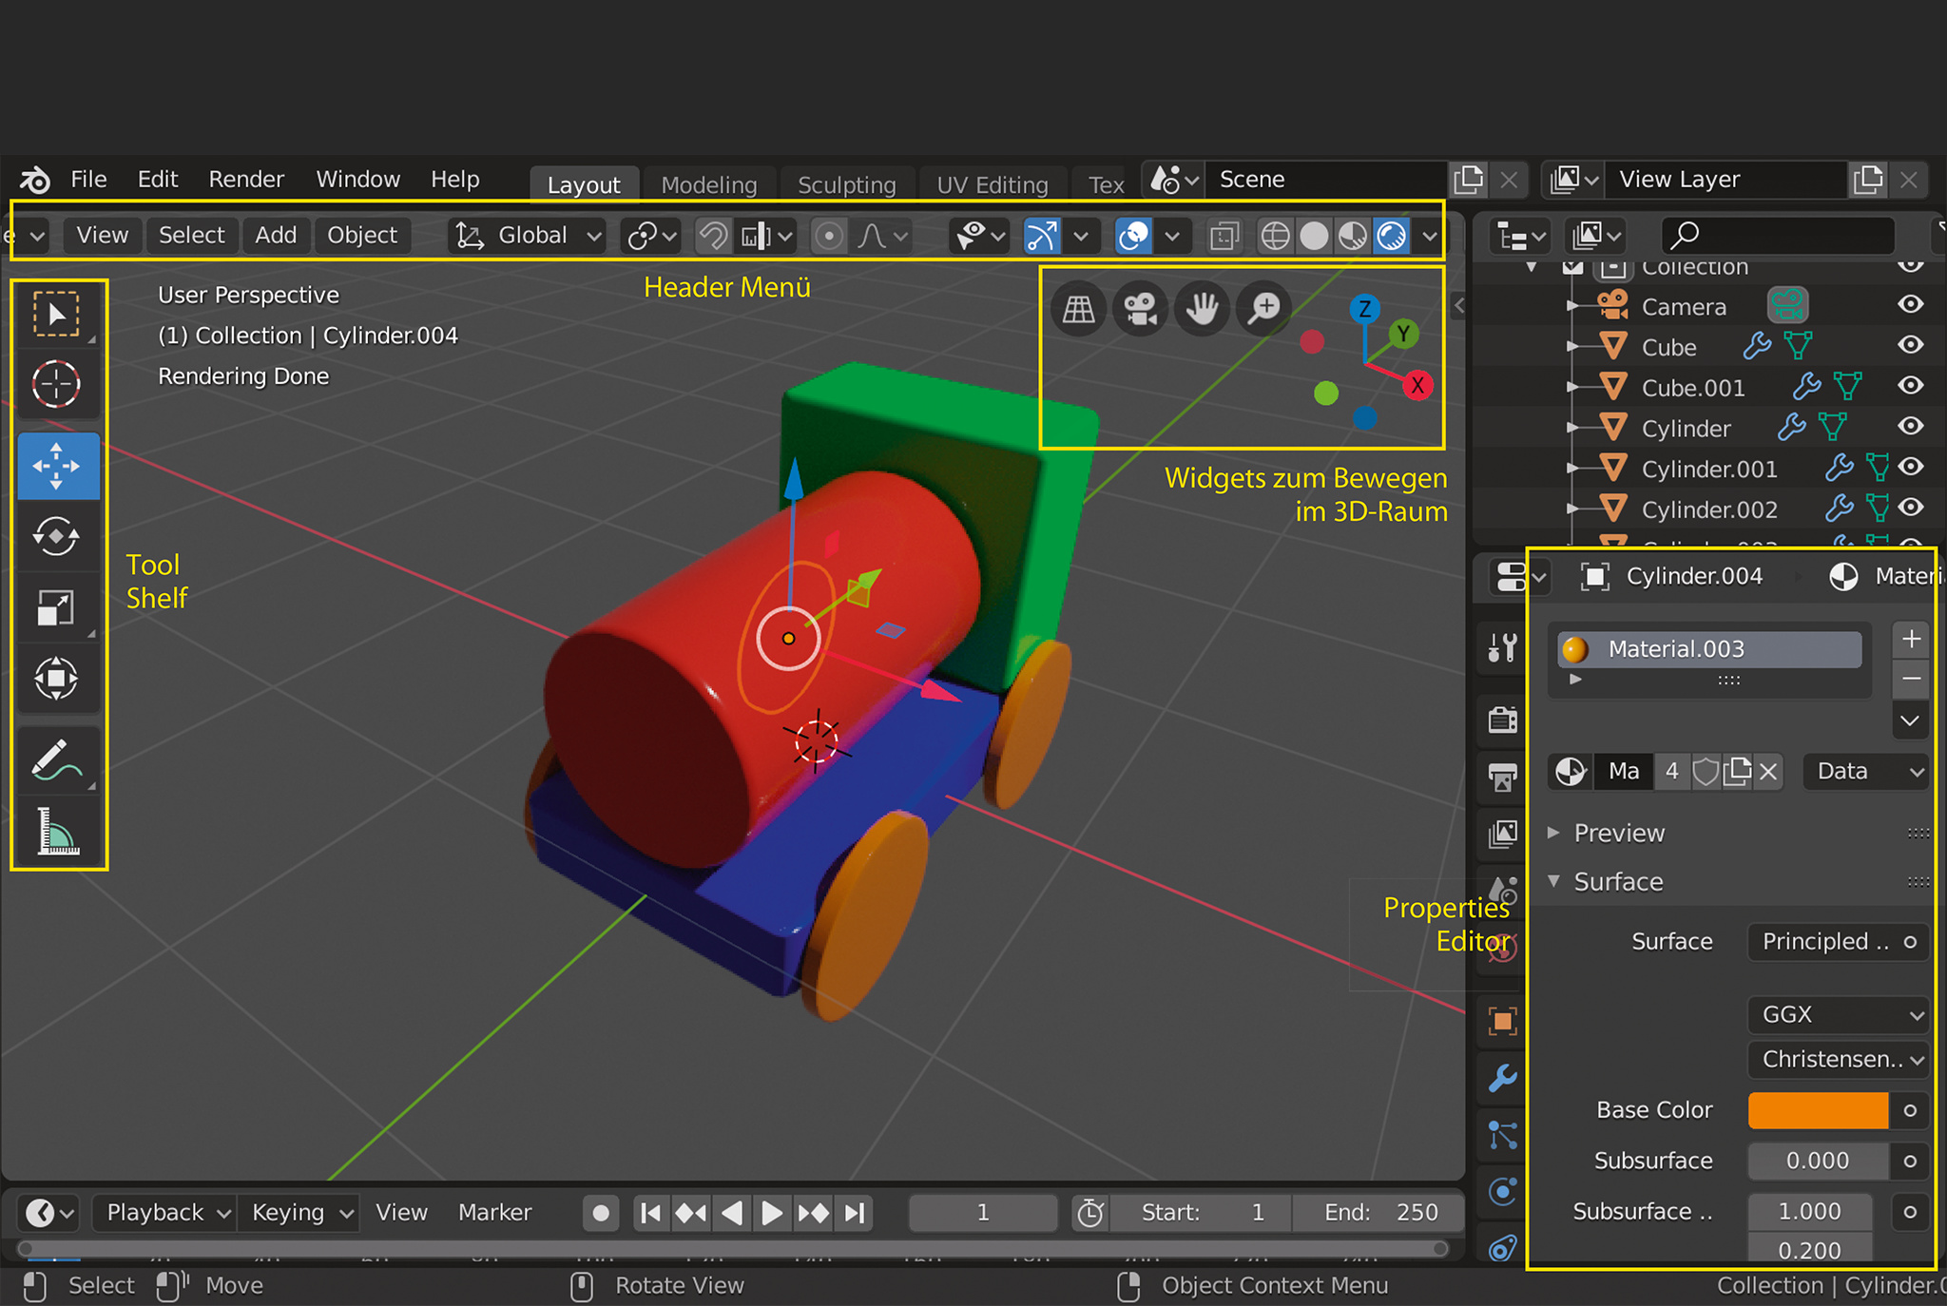This screenshot has width=1947, height=1306.
Task: Click the orange Base Color swatch
Action: point(1817,1110)
